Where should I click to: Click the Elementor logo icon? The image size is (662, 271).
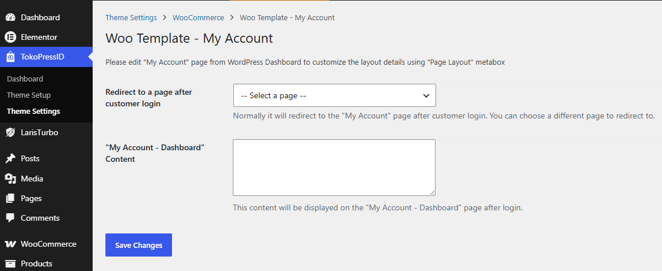tap(10, 37)
